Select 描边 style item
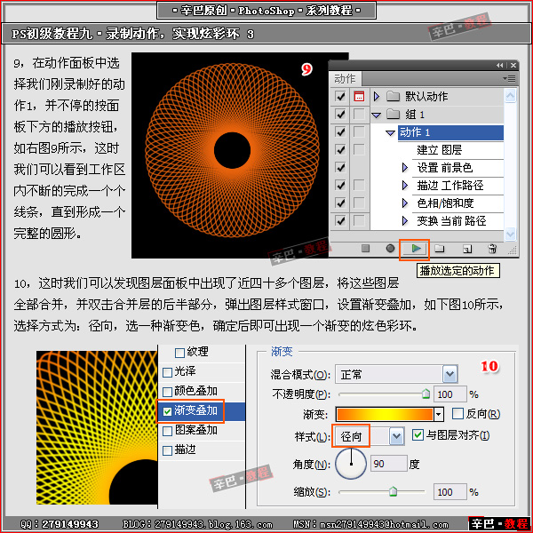 tap(185, 449)
